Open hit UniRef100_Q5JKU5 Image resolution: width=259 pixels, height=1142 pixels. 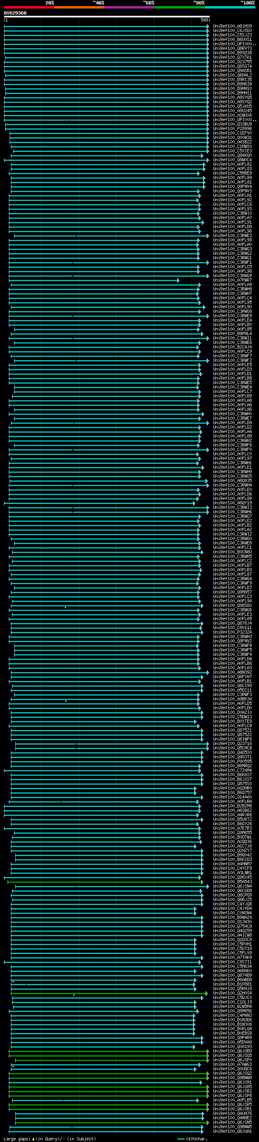tap(232, 107)
